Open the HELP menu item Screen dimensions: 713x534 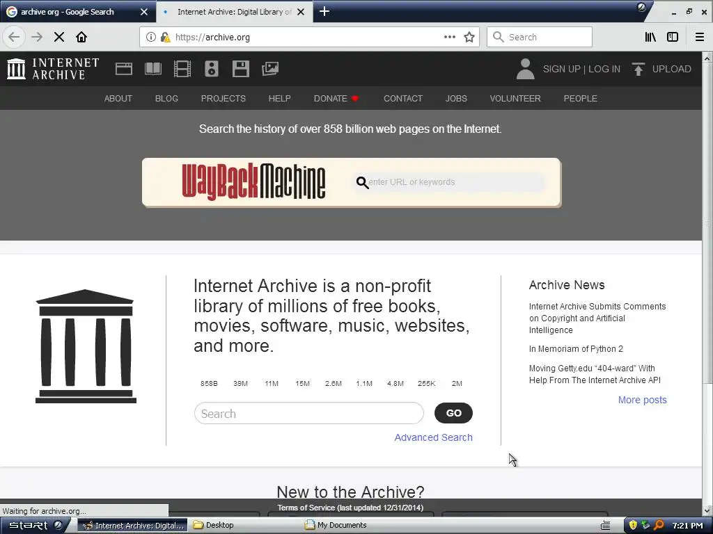[280, 99]
